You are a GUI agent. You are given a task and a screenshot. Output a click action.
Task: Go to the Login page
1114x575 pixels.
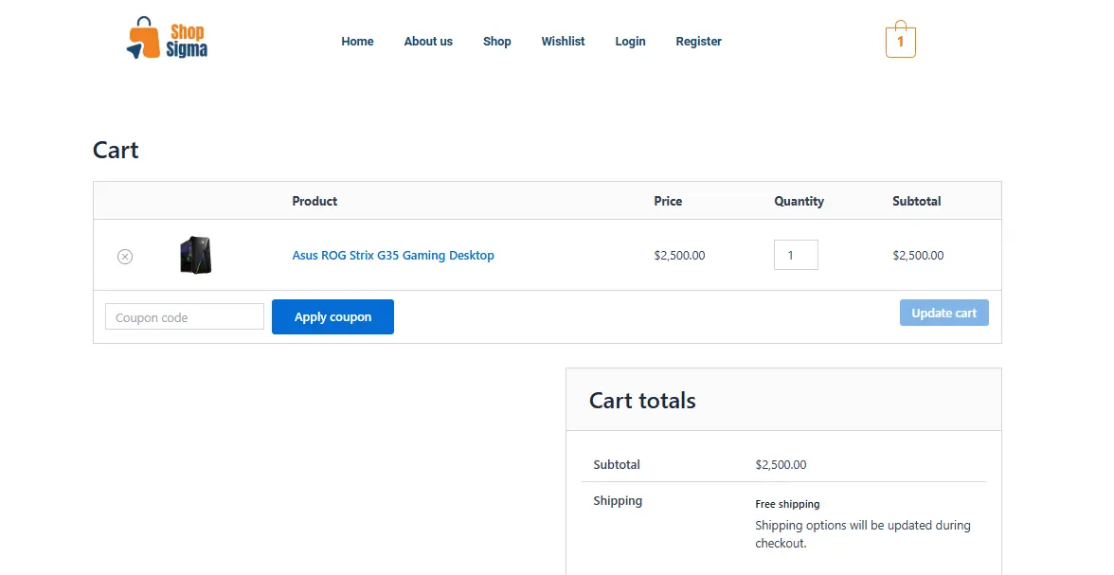630,42
